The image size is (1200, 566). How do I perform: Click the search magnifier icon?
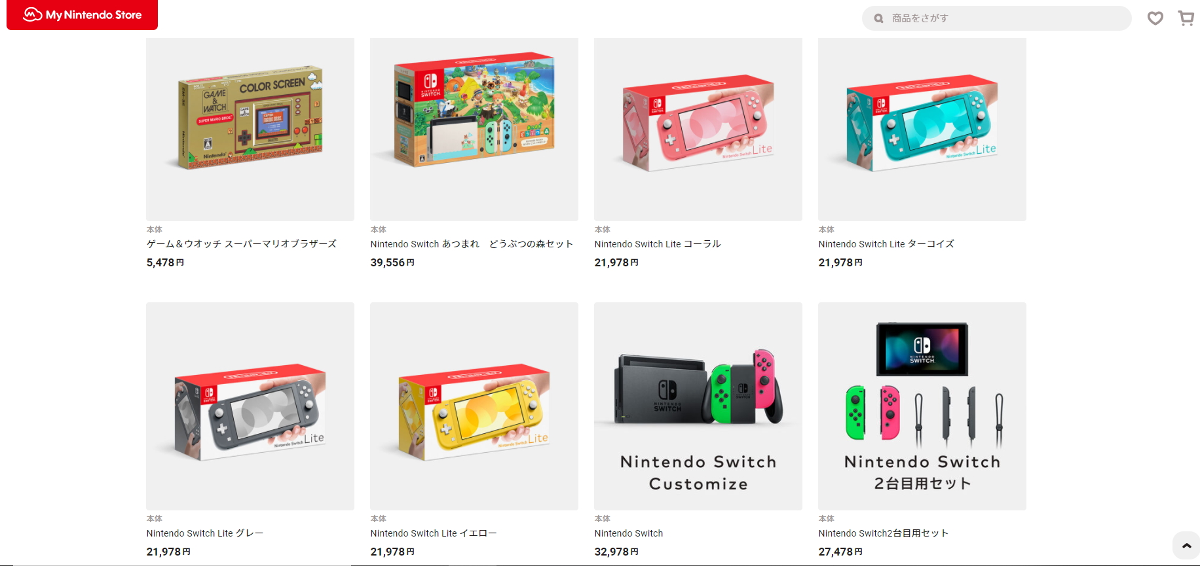[879, 18]
